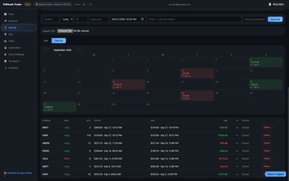Click the Entry price field
289x181 pixels.
click(99, 19)
